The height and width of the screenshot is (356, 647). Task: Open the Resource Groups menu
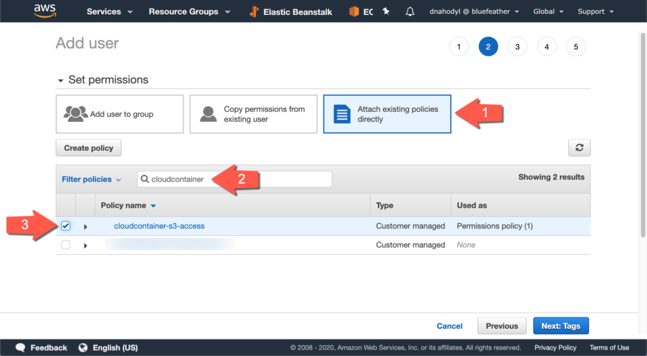point(189,11)
